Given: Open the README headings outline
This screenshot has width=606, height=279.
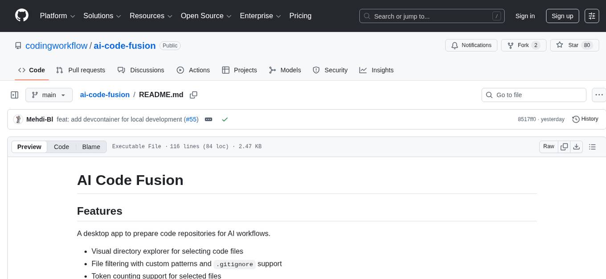Looking at the screenshot, I should (592, 146).
